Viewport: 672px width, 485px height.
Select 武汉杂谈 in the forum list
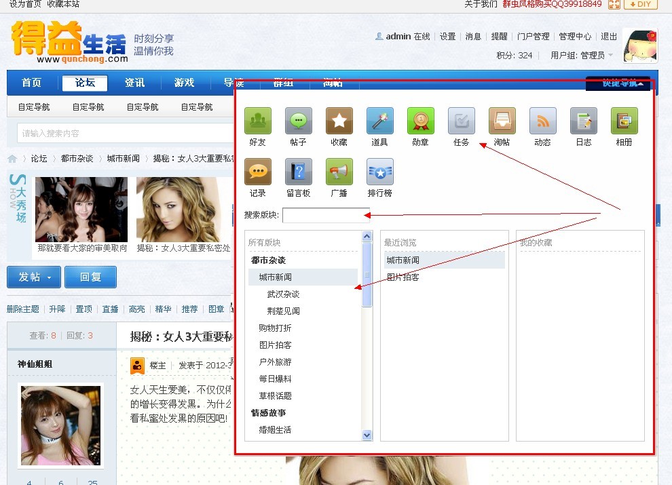tap(283, 294)
